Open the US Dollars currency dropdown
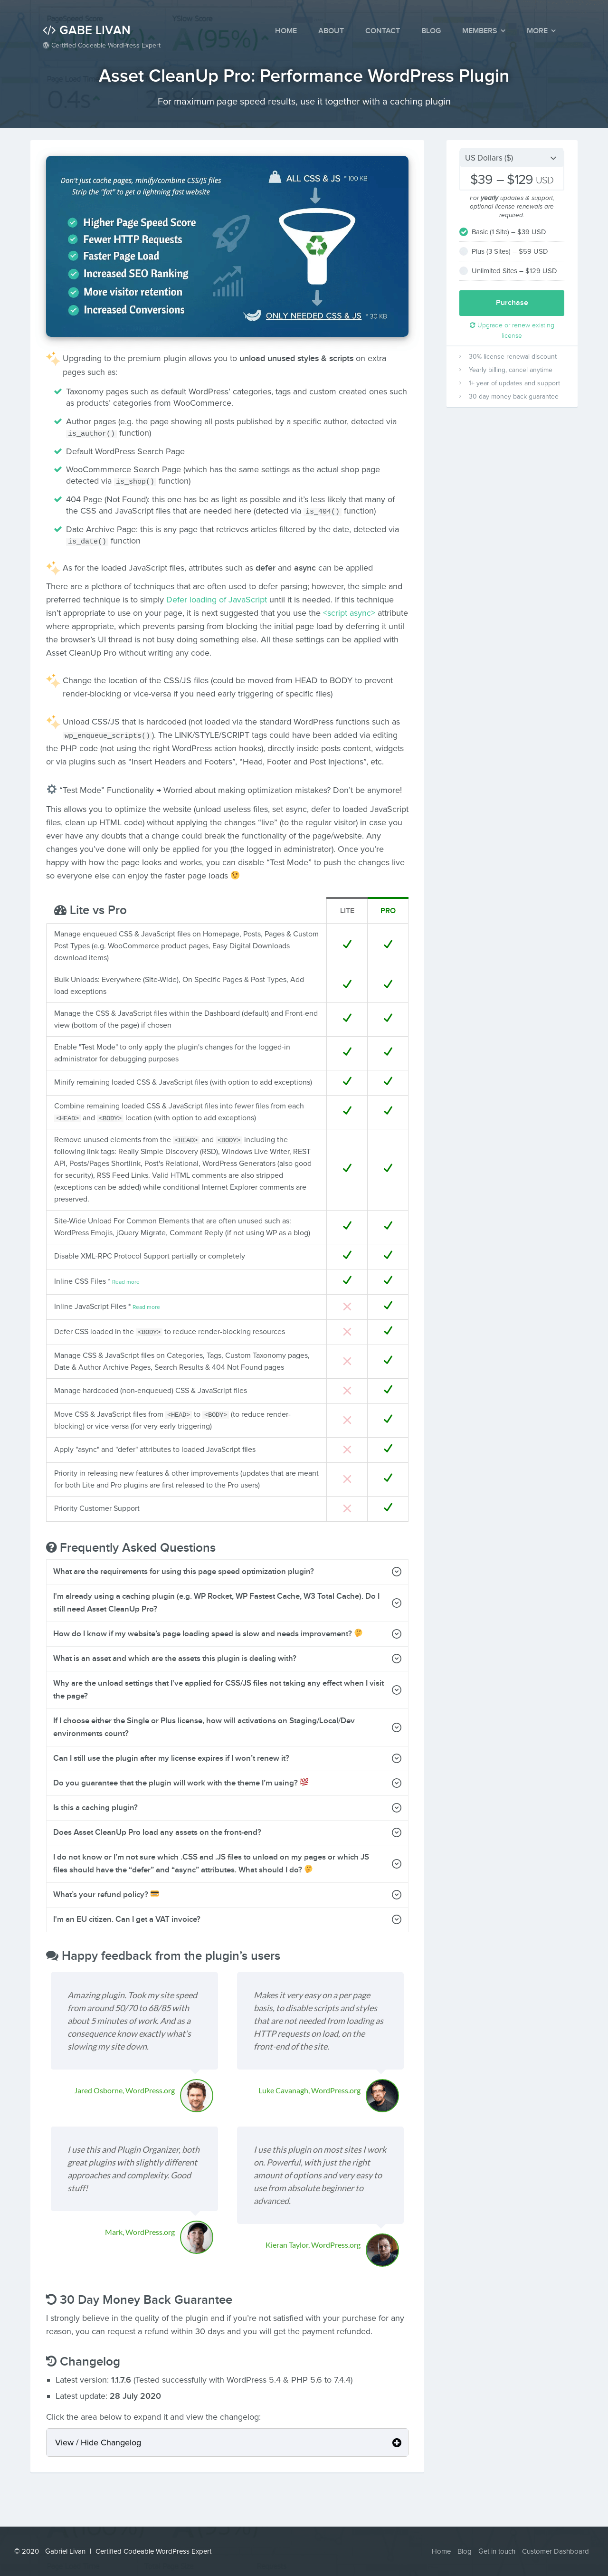The width and height of the screenshot is (608, 2576). pyautogui.click(x=511, y=158)
